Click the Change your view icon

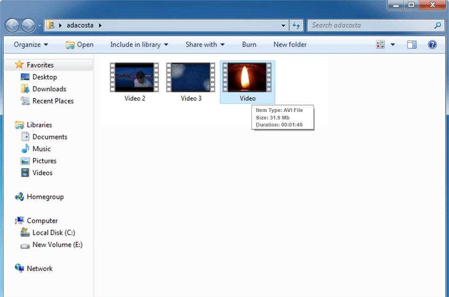tap(380, 45)
